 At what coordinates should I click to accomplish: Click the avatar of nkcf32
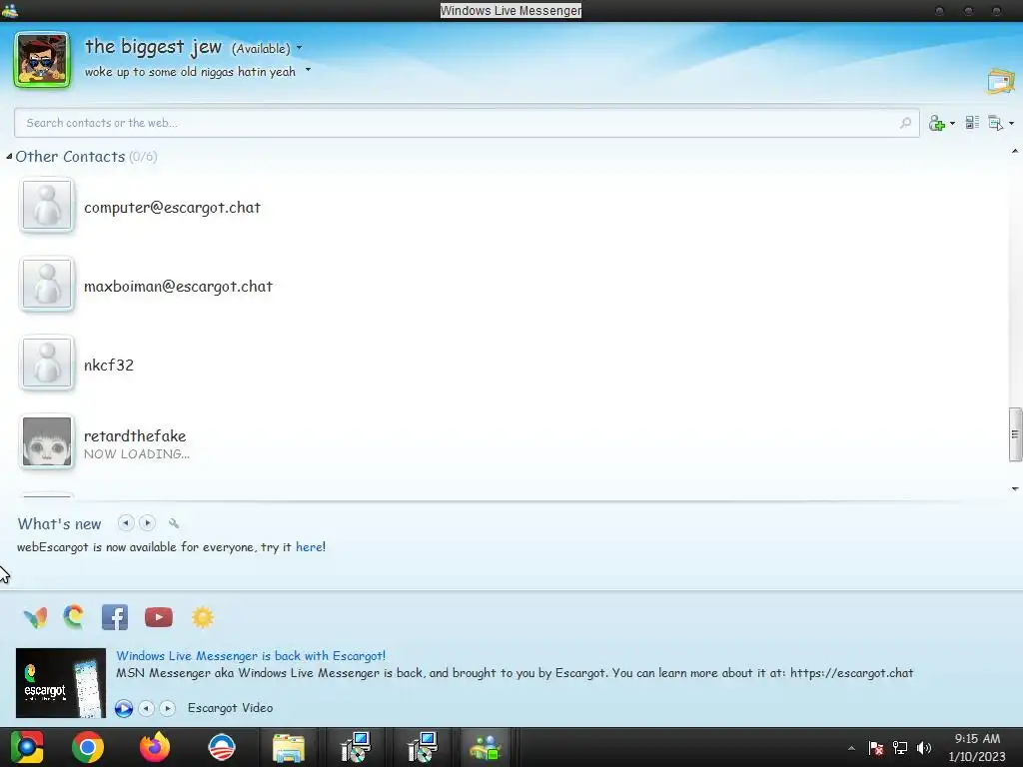(47, 364)
